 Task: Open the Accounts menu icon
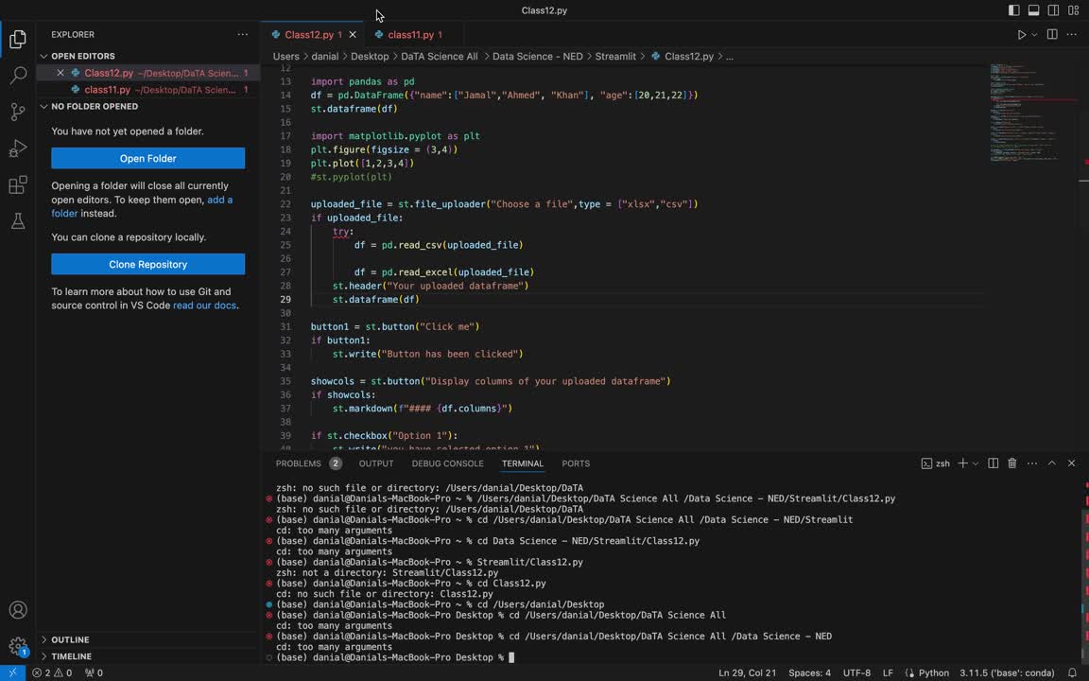18,610
